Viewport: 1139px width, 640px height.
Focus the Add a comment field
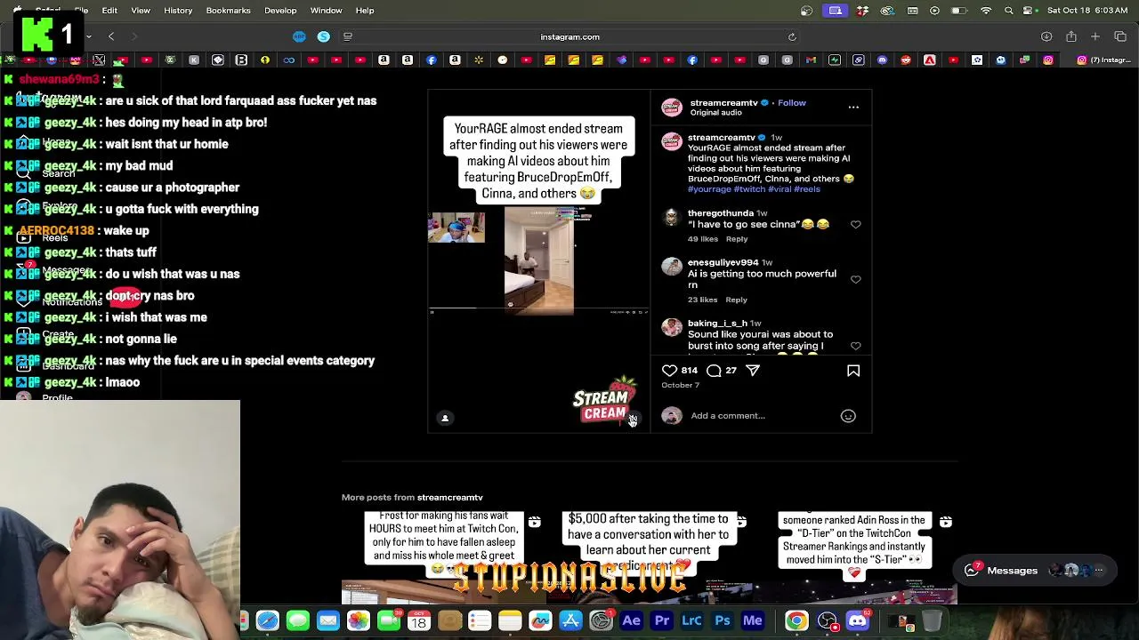point(761,416)
